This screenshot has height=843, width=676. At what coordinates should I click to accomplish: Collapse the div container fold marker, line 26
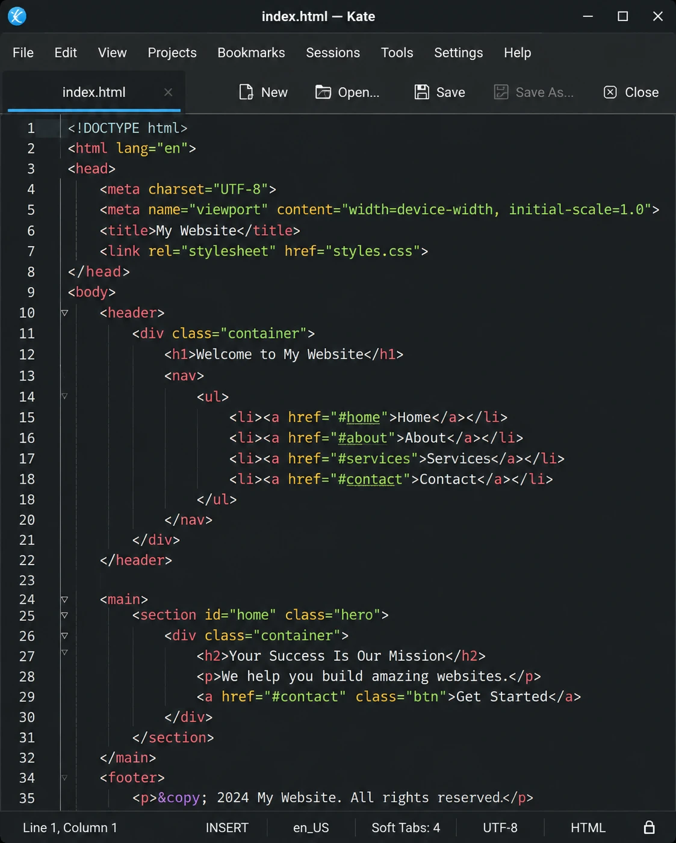pyautogui.click(x=64, y=635)
